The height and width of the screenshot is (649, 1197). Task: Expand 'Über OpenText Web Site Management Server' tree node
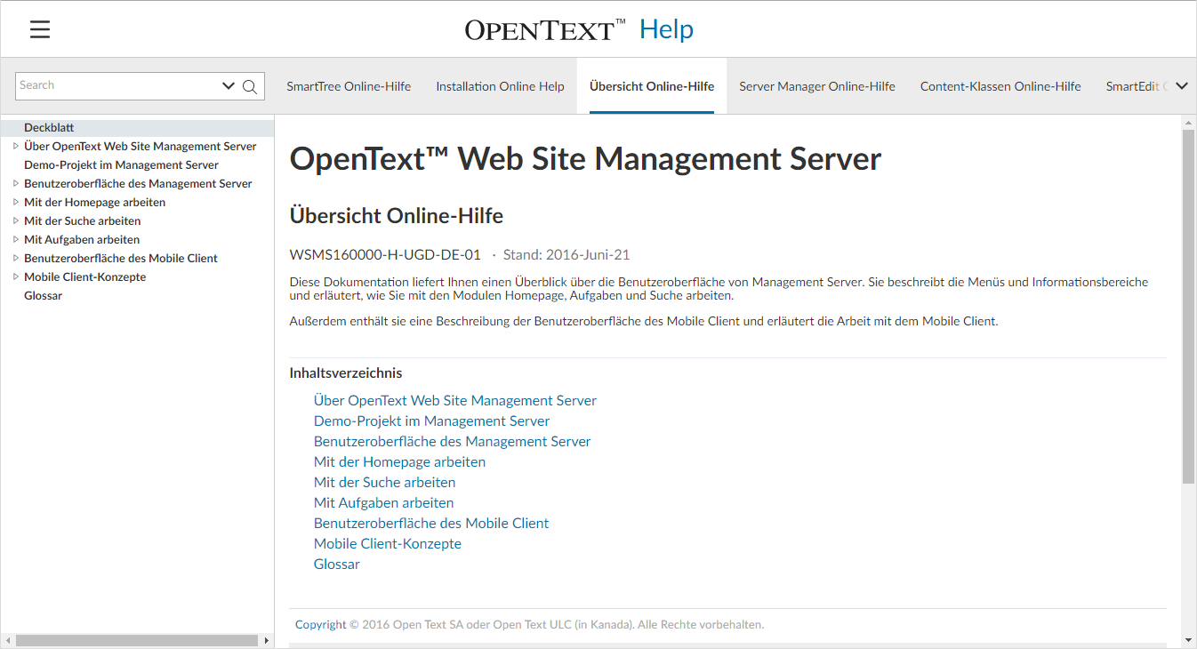[15, 146]
